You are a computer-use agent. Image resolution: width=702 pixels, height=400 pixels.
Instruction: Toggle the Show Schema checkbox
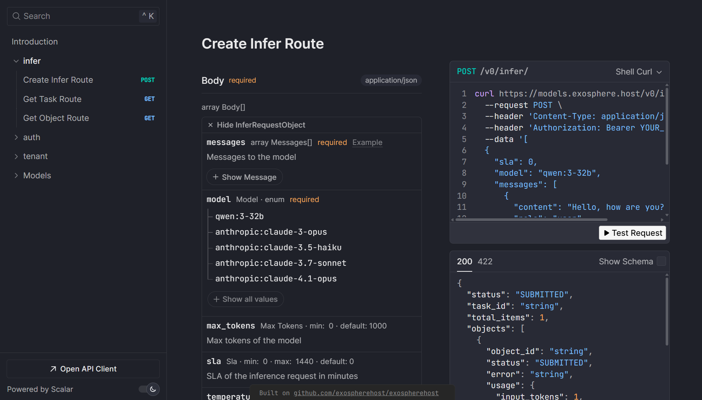point(661,262)
